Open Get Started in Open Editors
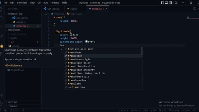Viewport: 199px width, 112px height. 22,18
